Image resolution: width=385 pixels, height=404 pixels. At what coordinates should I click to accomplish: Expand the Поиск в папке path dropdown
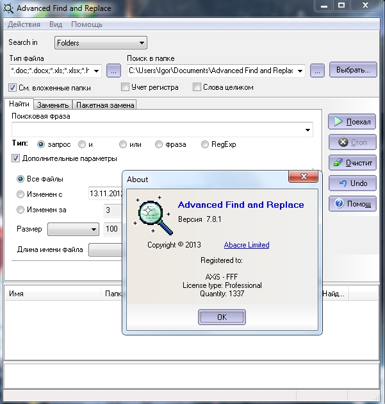pos(300,71)
